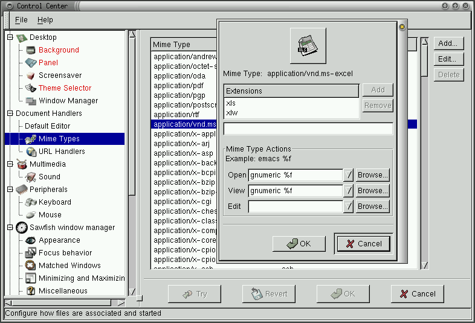The width and height of the screenshot is (475, 323).
Task: Collapse the Document Handlers branch
Action: click(x=10, y=114)
